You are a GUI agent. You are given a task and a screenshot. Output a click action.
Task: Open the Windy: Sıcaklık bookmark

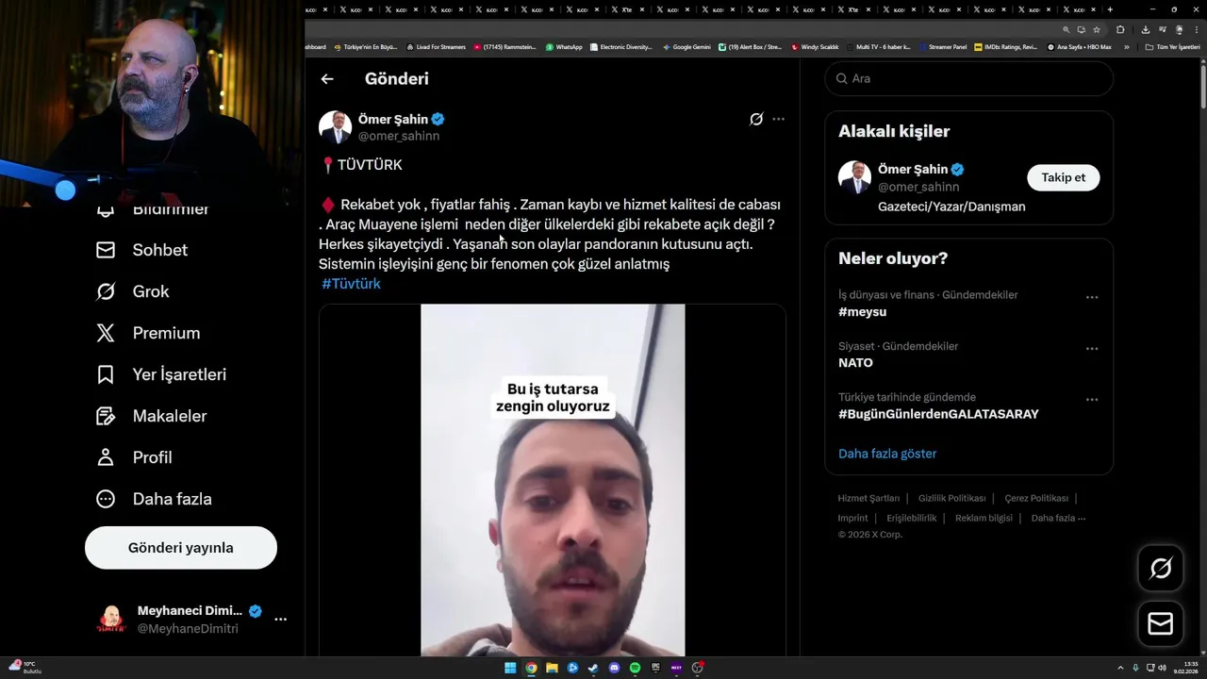click(x=815, y=47)
